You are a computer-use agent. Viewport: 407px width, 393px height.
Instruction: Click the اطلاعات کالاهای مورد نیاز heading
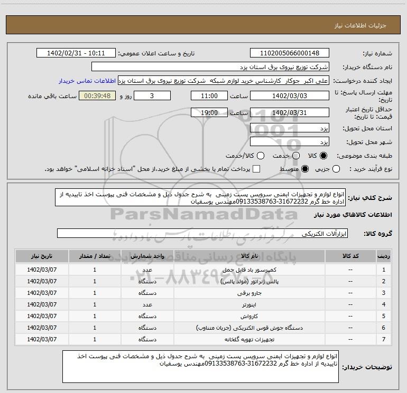(353, 215)
